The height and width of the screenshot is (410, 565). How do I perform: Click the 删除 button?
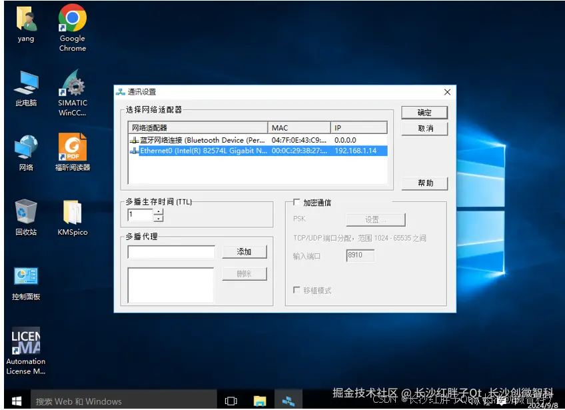click(245, 274)
